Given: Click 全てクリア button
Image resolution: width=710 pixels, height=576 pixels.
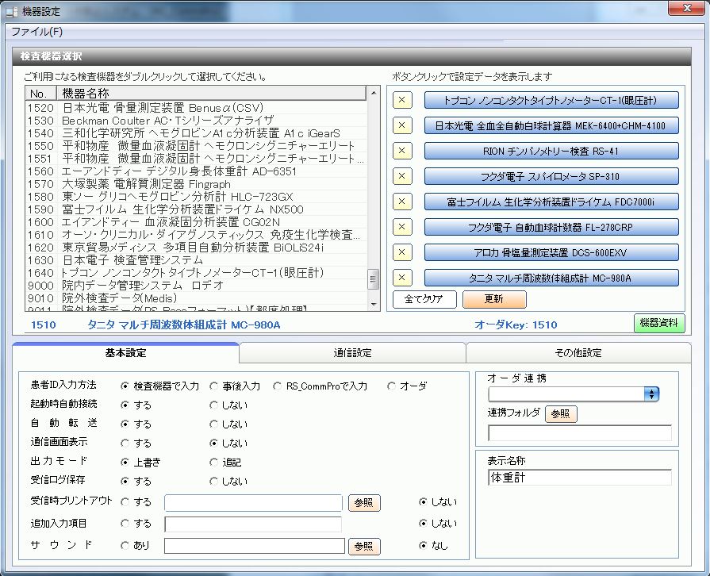Looking at the screenshot, I should pyautogui.click(x=424, y=299).
